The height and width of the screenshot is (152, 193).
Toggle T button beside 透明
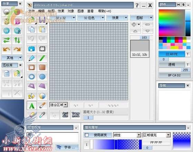[187, 65]
